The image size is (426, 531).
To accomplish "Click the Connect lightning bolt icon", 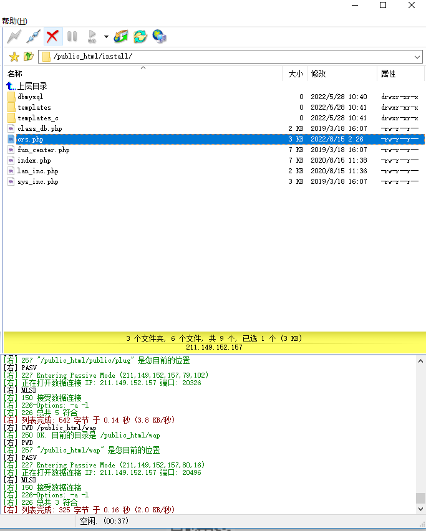I will pyautogui.click(x=14, y=37).
